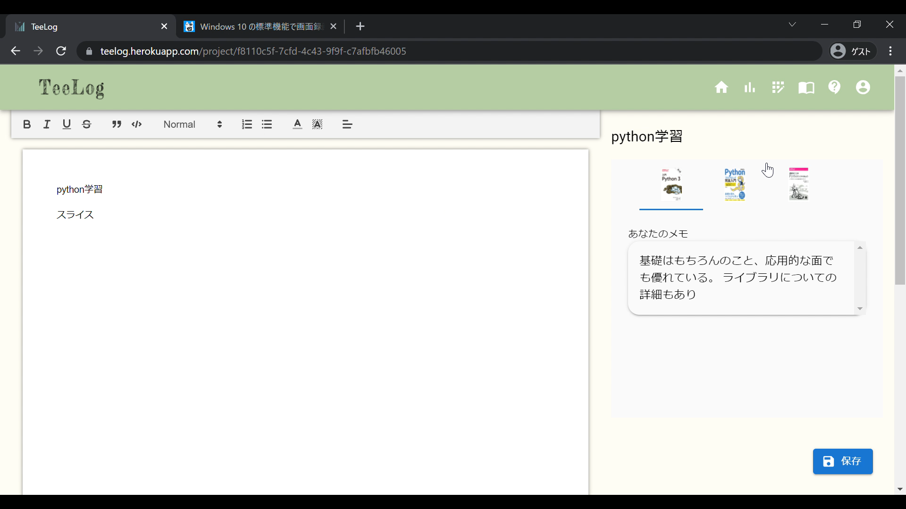Click the memo box scroll-down arrow
Viewport: 906px width, 509px height.
[860, 309]
